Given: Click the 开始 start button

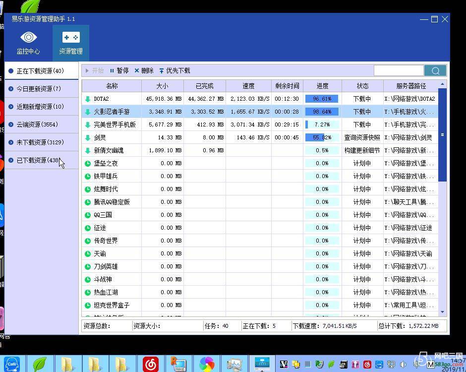Looking at the screenshot, I should 95,70.
